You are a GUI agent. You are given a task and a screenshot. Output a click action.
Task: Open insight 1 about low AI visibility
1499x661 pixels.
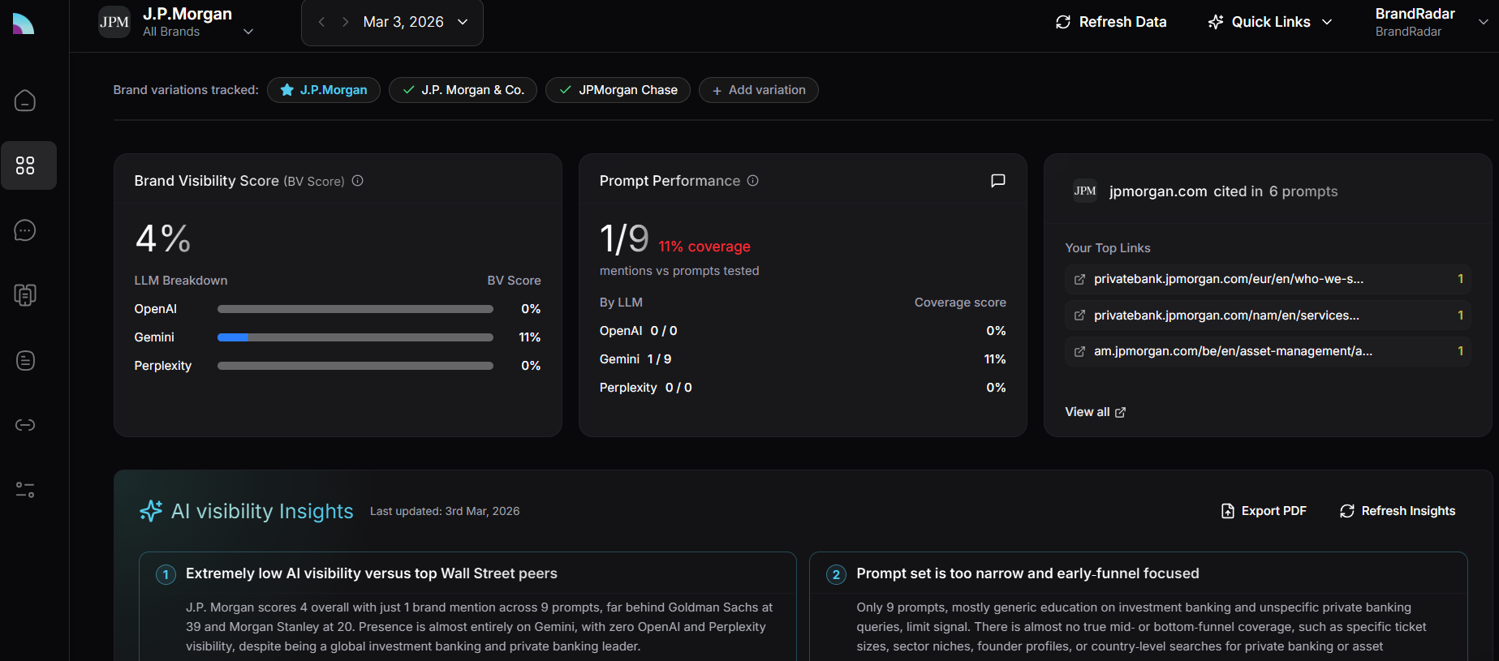[x=467, y=607]
